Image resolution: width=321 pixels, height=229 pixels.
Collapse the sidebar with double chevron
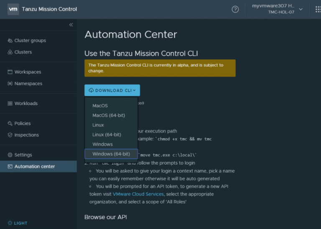pos(71,25)
